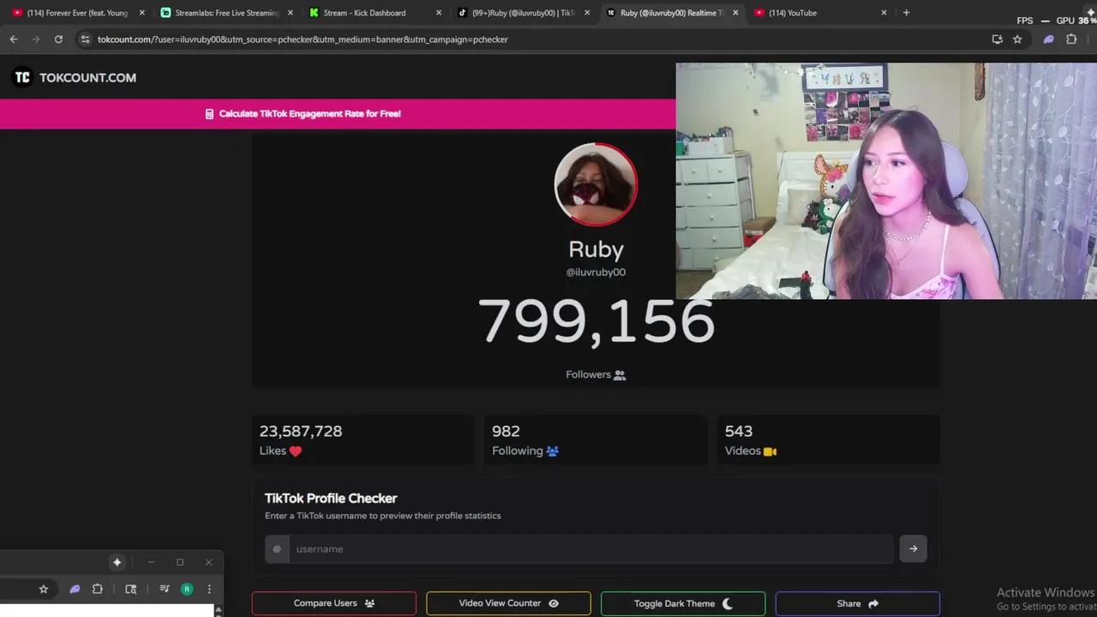Click the search tabs icon in small window
The height and width of the screenshot is (617, 1097).
coord(131,590)
